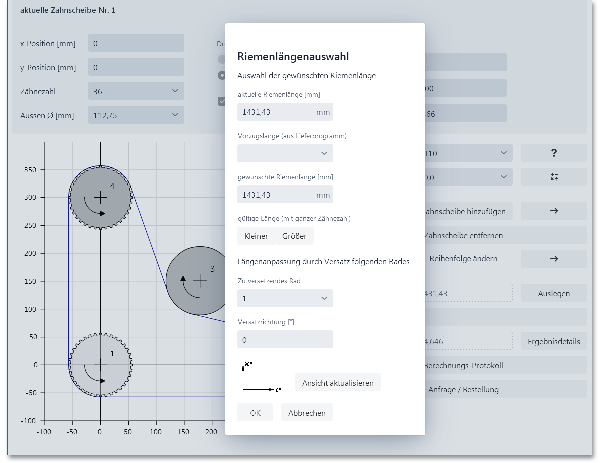600x463 pixels.
Task: Click the question mark help icon
Action: coord(554,153)
